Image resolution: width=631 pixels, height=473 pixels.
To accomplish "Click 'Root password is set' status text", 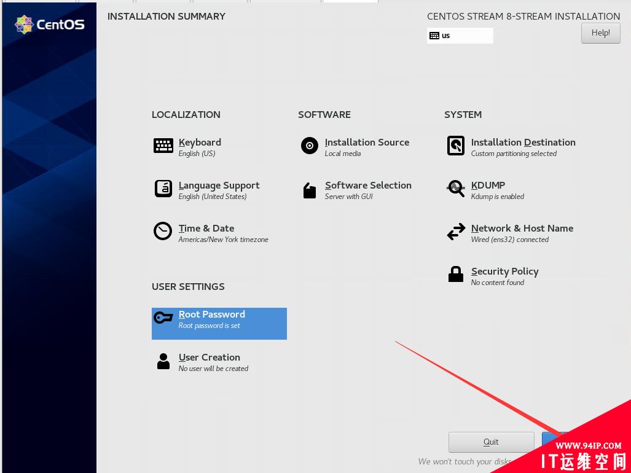I will click(209, 326).
